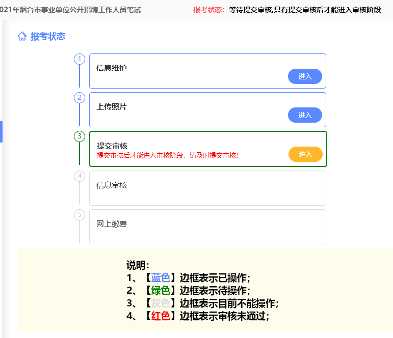The height and width of the screenshot is (338, 393).
Task: Select the 上传照片 step title
Action: click(x=112, y=106)
